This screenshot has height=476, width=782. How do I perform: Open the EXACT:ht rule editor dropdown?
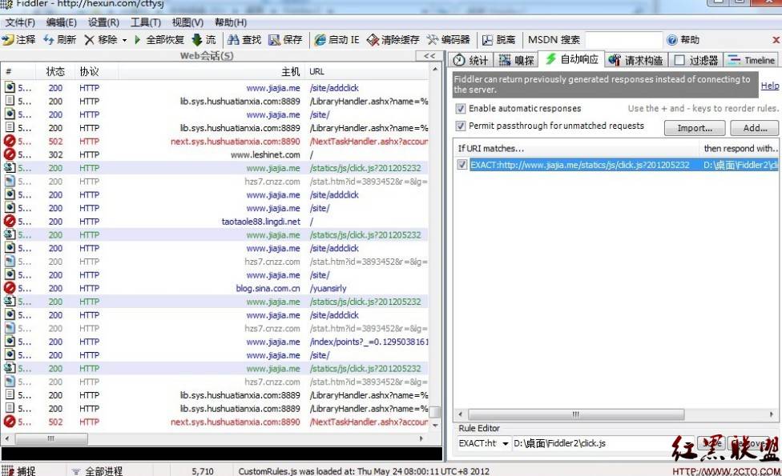click(506, 443)
